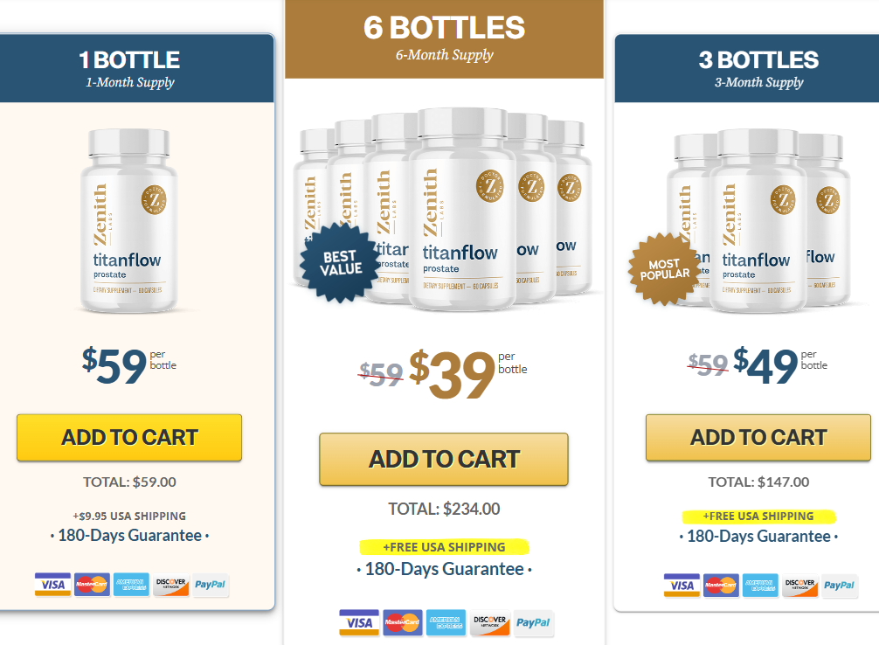
Task: Click the three titanflow bottles image
Action: click(x=758, y=220)
